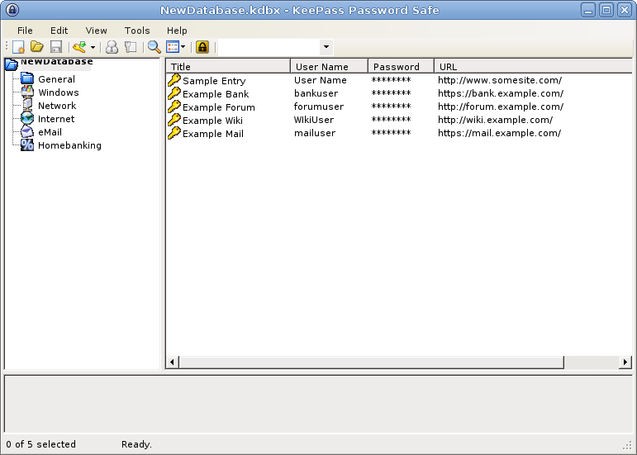Screen dimensions: 637x455
Task: Select the Example Forum title
Action: [219, 107]
